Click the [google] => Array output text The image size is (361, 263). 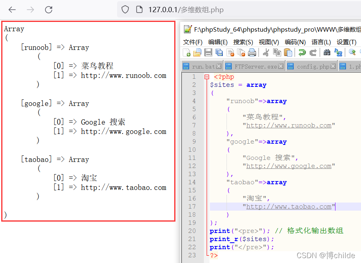55,103
